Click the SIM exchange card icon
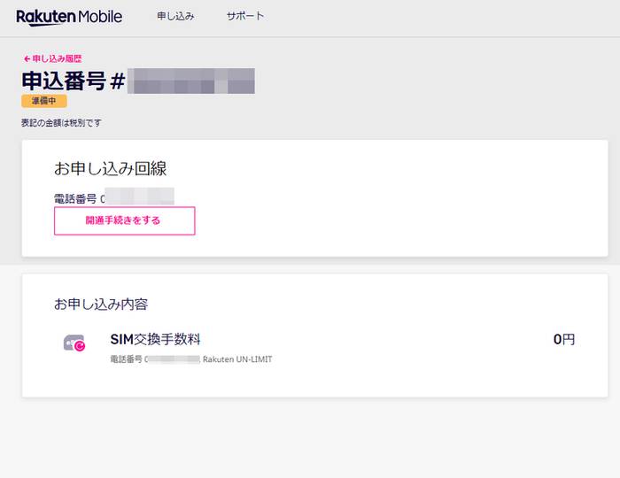Image resolution: width=620 pixels, height=478 pixels. pyautogui.click(x=74, y=343)
